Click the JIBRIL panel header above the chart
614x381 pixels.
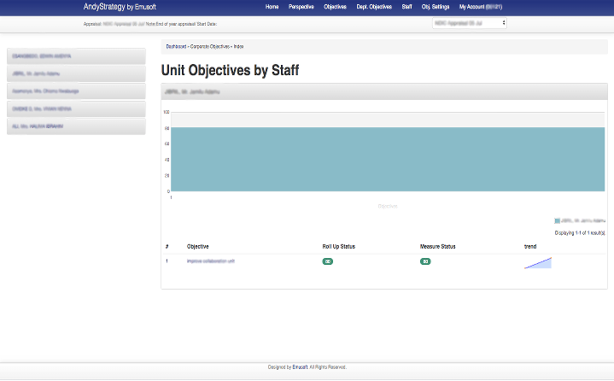point(384,91)
